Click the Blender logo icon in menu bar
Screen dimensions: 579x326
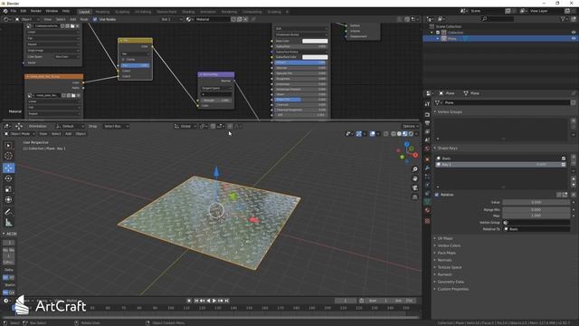(x=5, y=11)
